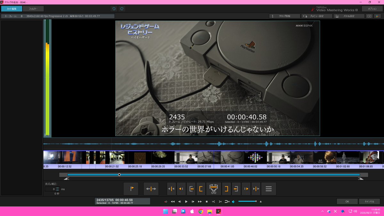Jump to the previous scene change
Image resolution: width=384 pixels, height=216 pixels.
pyautogui.click(x=172, y=189)
